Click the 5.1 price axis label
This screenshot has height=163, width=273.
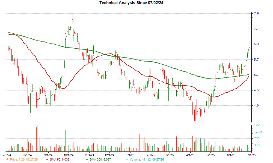tap(256, 75)
